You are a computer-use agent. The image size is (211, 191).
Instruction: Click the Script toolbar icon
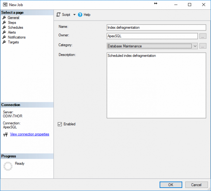click(x=58, y=15)
